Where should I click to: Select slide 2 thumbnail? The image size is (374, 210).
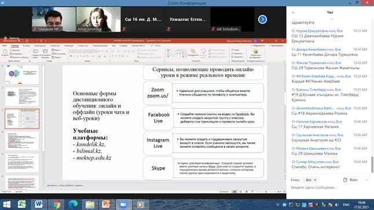(x=22, y=97)
